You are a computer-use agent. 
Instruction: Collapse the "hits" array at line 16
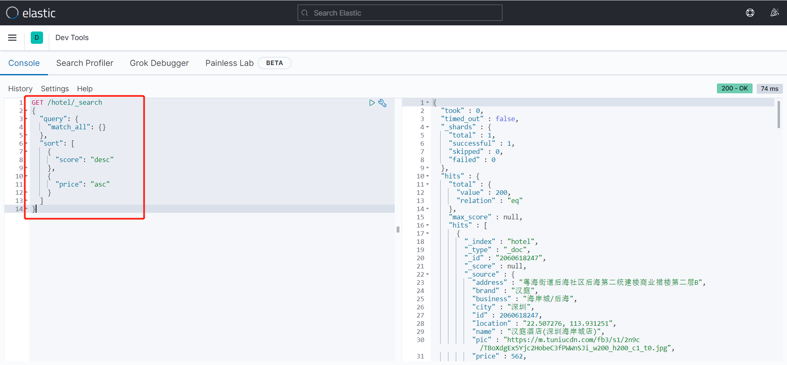click(428, 225)
